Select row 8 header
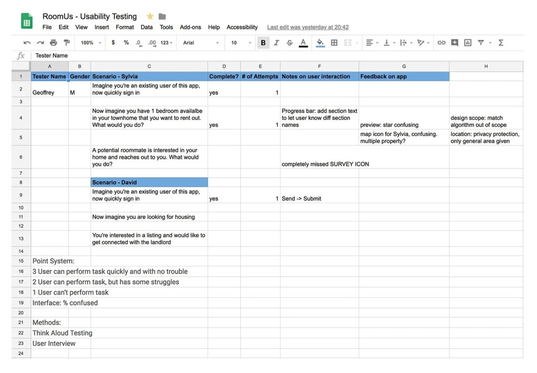The height and width of the screenshot is (373, 537). point(21,182)
